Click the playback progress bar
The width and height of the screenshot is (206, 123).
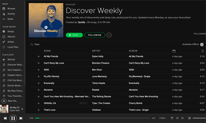[x=93, y=118]
